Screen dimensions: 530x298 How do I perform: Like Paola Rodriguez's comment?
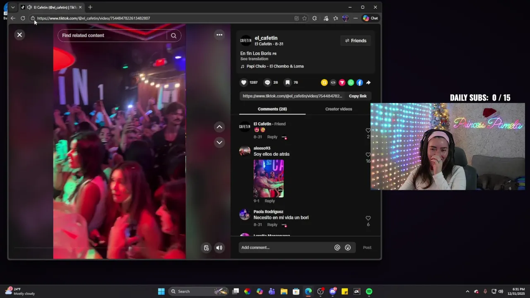tap(368, 218)
